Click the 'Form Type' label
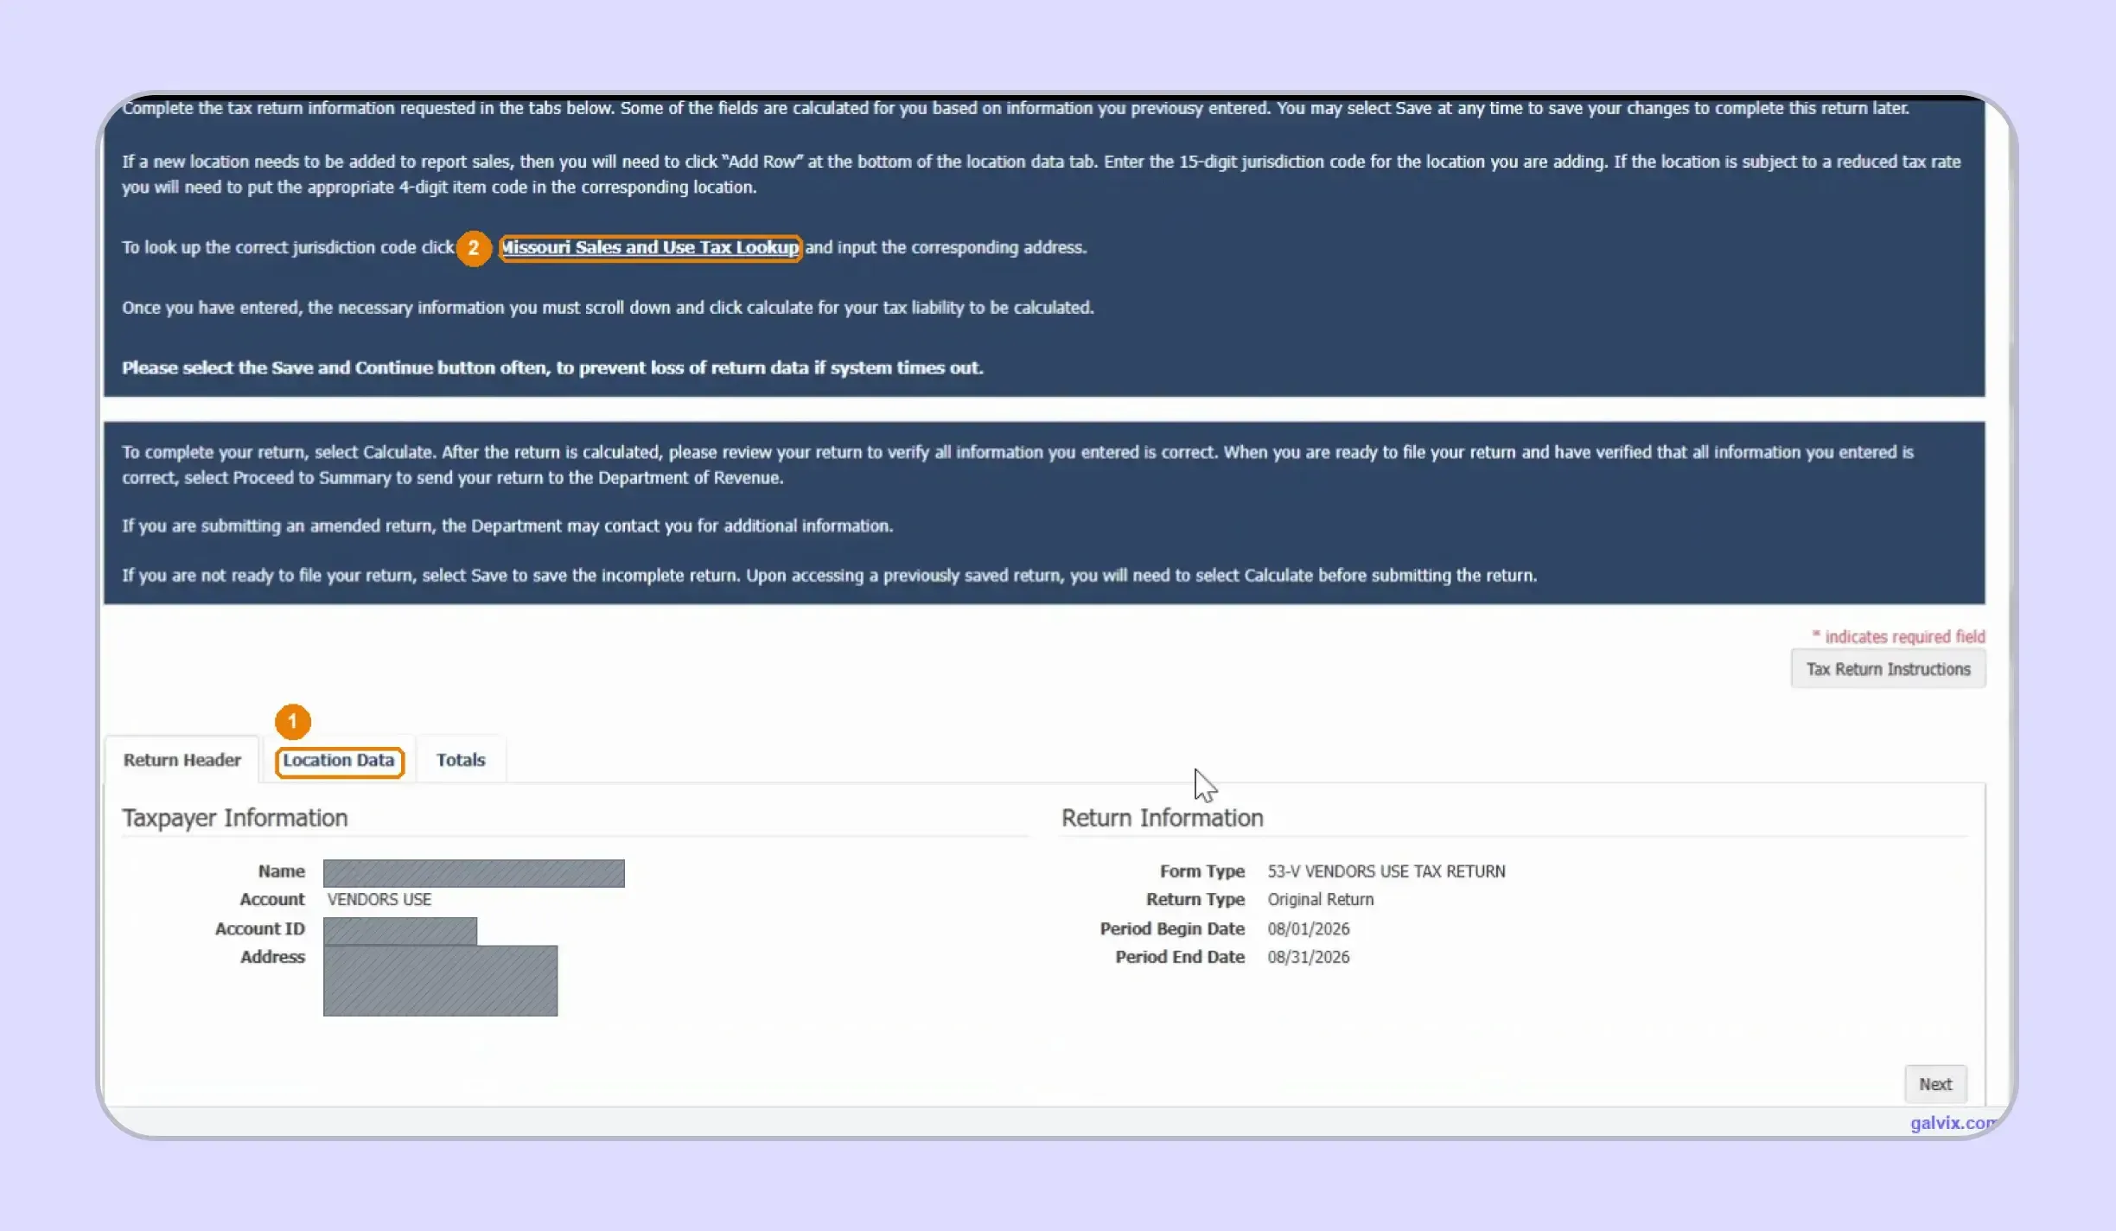Viewport: 2116px width, 1231px height. pos(1202,871)
